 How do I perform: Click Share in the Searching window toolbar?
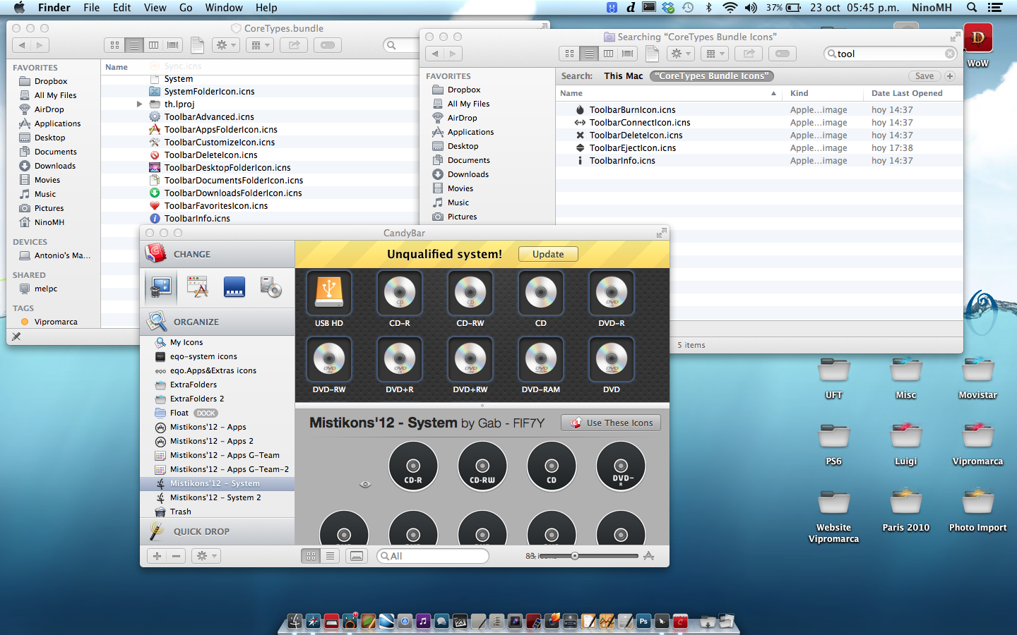tap(749, 54)
